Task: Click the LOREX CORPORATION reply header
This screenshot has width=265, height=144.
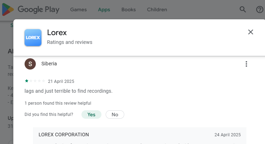Action: point(64,135)
